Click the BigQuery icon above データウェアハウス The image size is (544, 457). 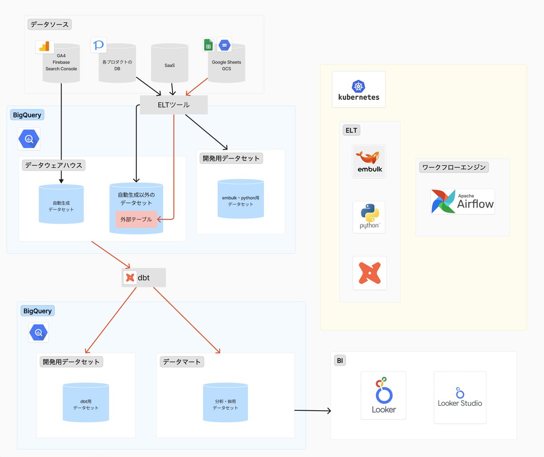click(x=29, y=139)
